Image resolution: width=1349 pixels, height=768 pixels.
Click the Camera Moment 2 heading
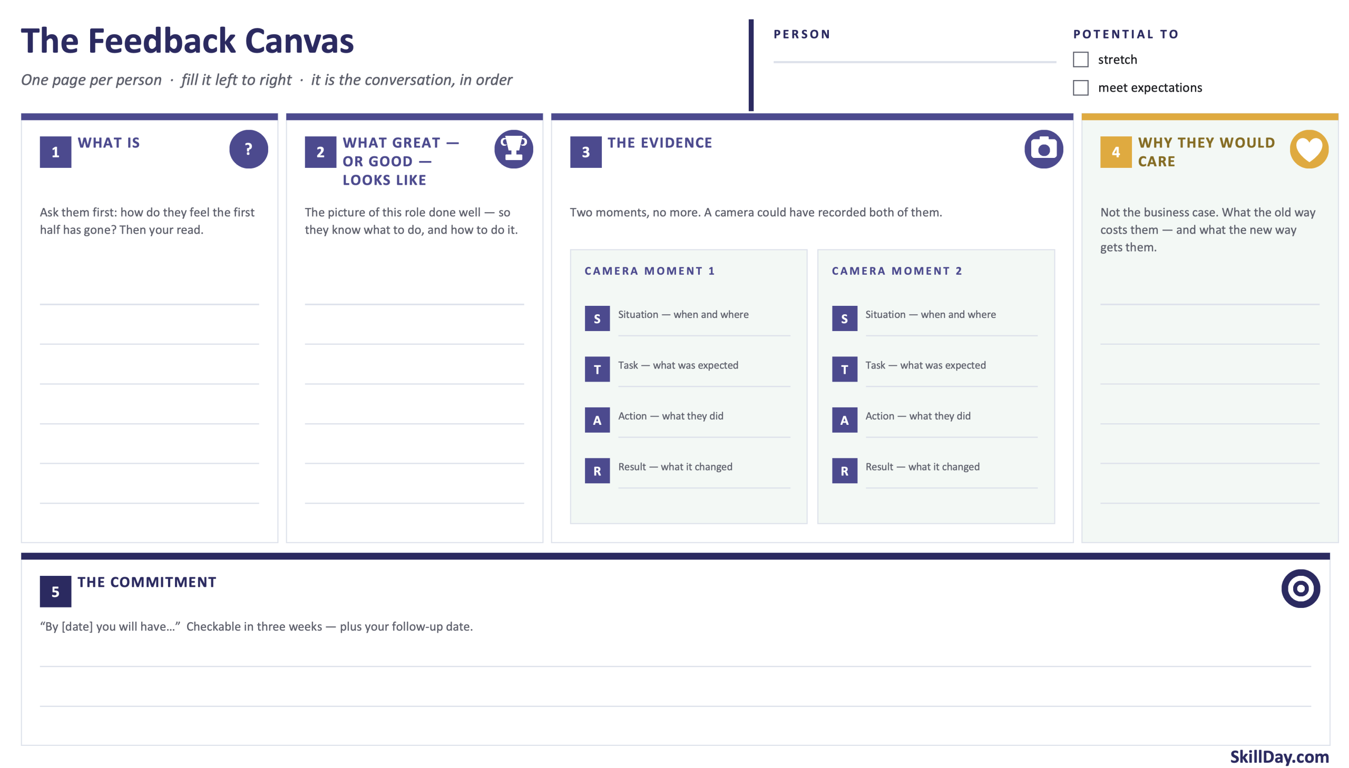point(896,271)
